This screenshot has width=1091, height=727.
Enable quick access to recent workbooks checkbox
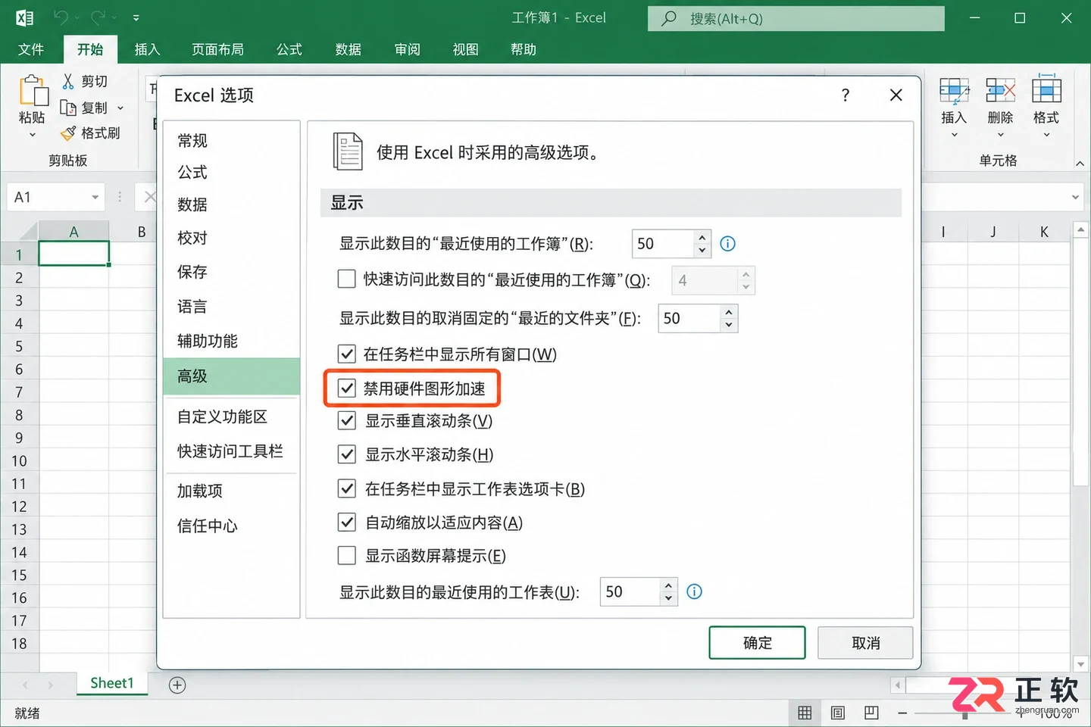point(346,279)
